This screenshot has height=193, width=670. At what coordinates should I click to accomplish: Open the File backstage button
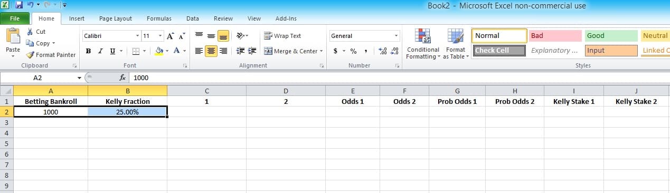coord(15,18)
